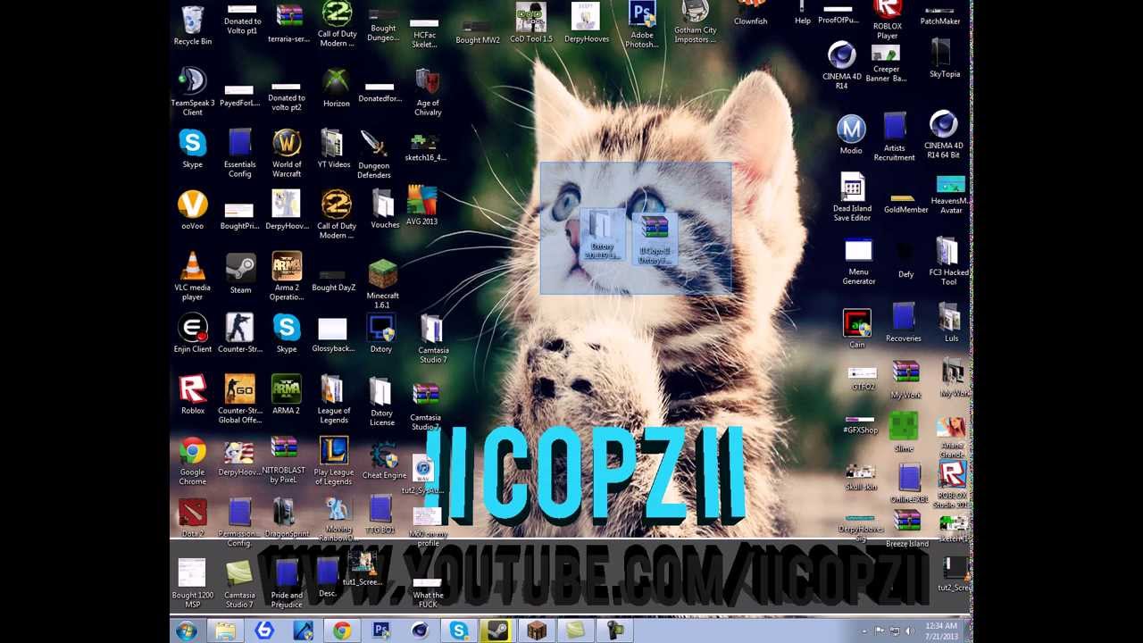Viewport: 1143px width, 643px height.
Task: Select the DragonSprint icon
Action: (x=287, y=518)
